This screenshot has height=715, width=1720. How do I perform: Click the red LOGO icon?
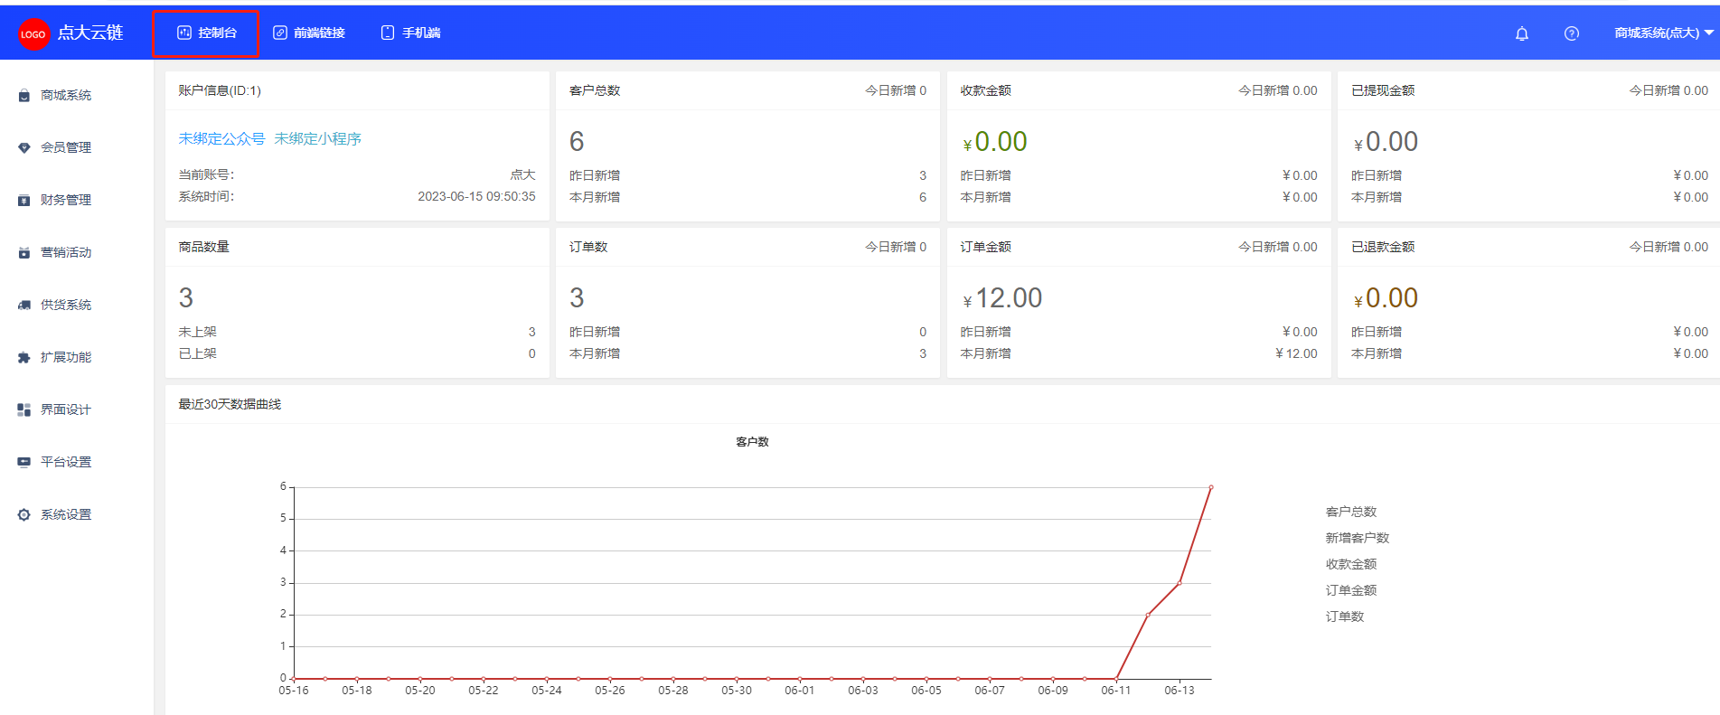33,33
